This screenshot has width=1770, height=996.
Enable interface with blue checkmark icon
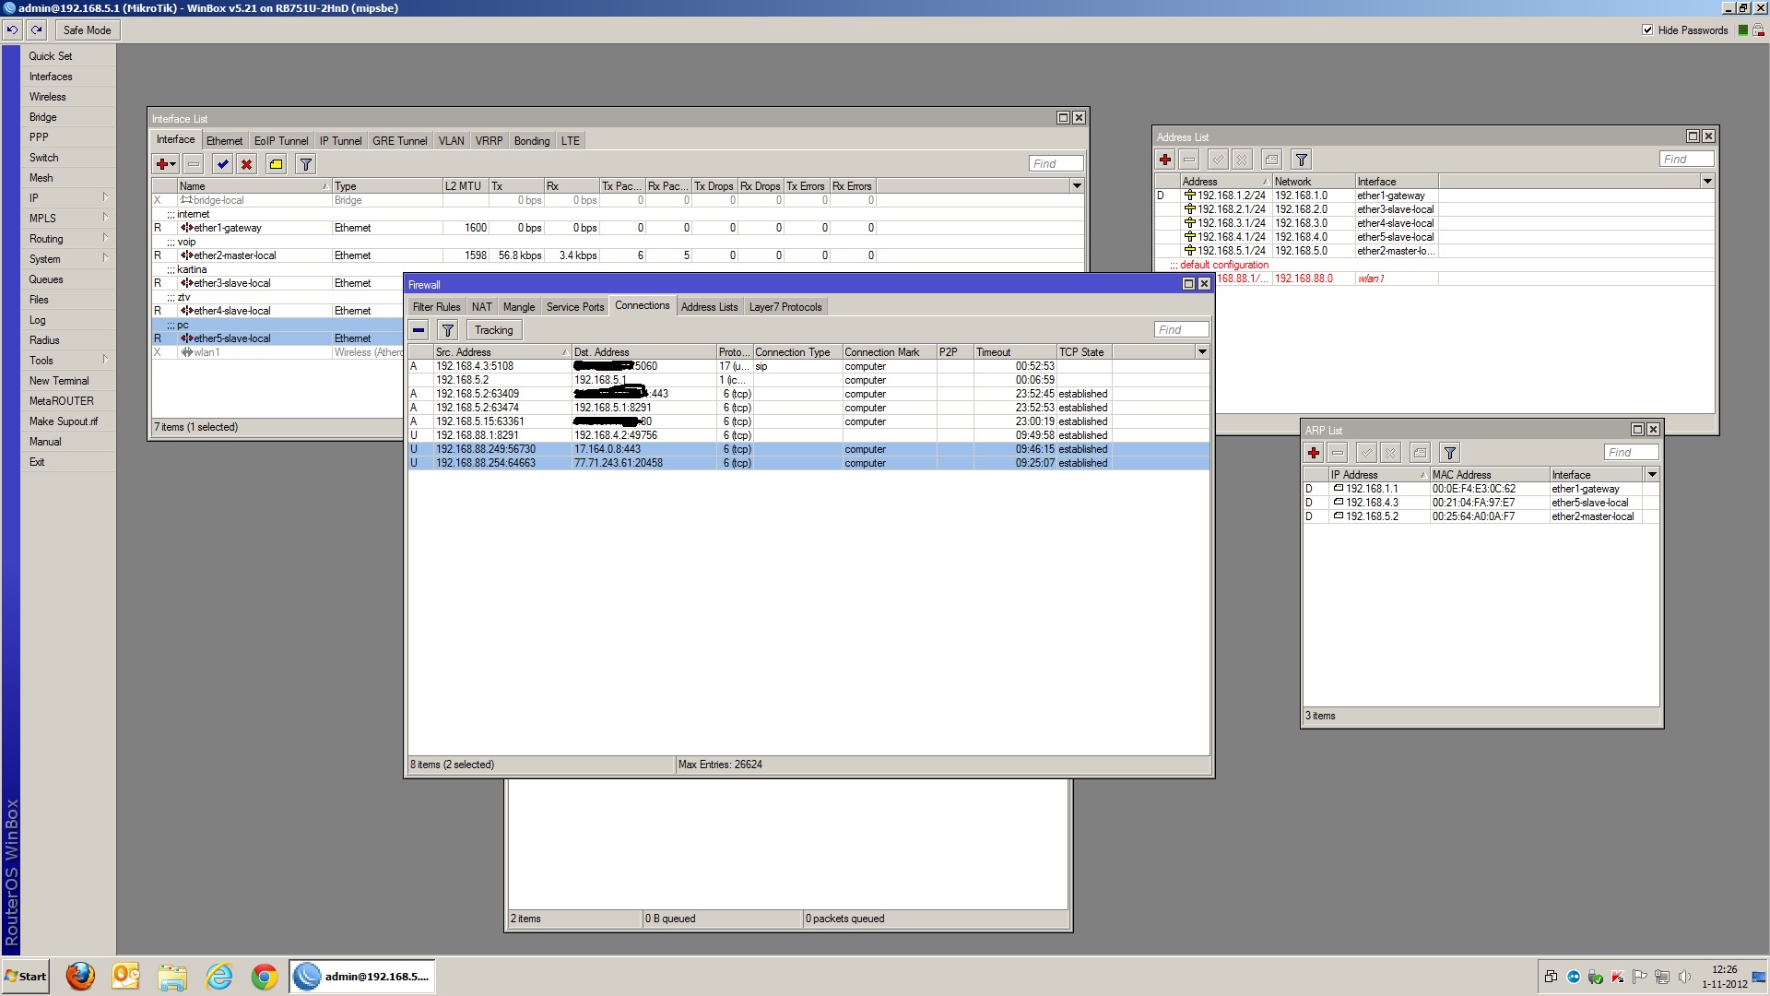tap(222, 164)
